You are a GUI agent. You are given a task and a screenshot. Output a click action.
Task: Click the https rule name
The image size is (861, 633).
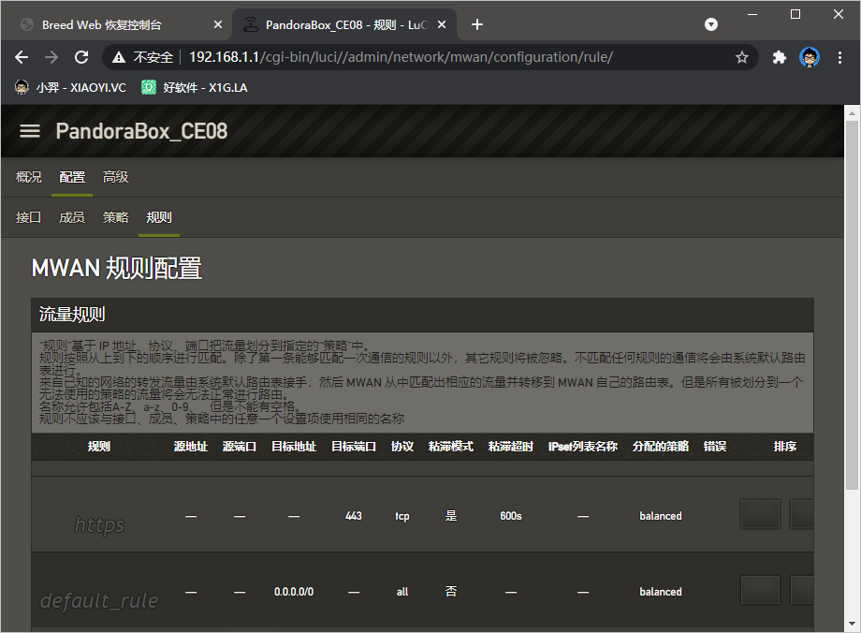coord(99,524)
